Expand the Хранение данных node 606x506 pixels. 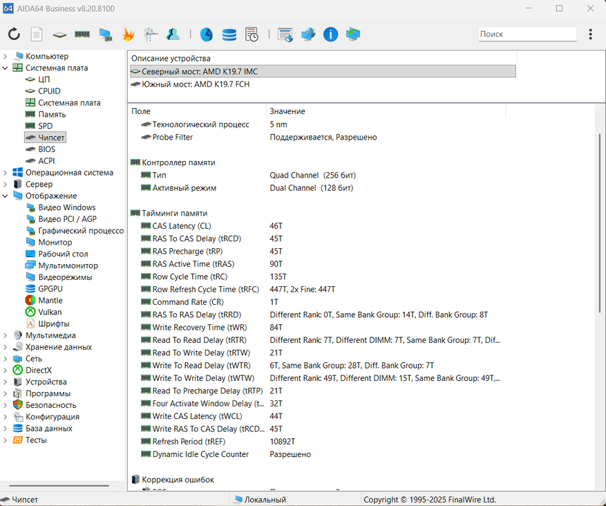click(5, 347)
